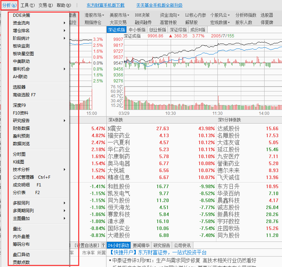Expand the 资金流向 submenu arrow
282x267 pixels.
tap(64, 23)
